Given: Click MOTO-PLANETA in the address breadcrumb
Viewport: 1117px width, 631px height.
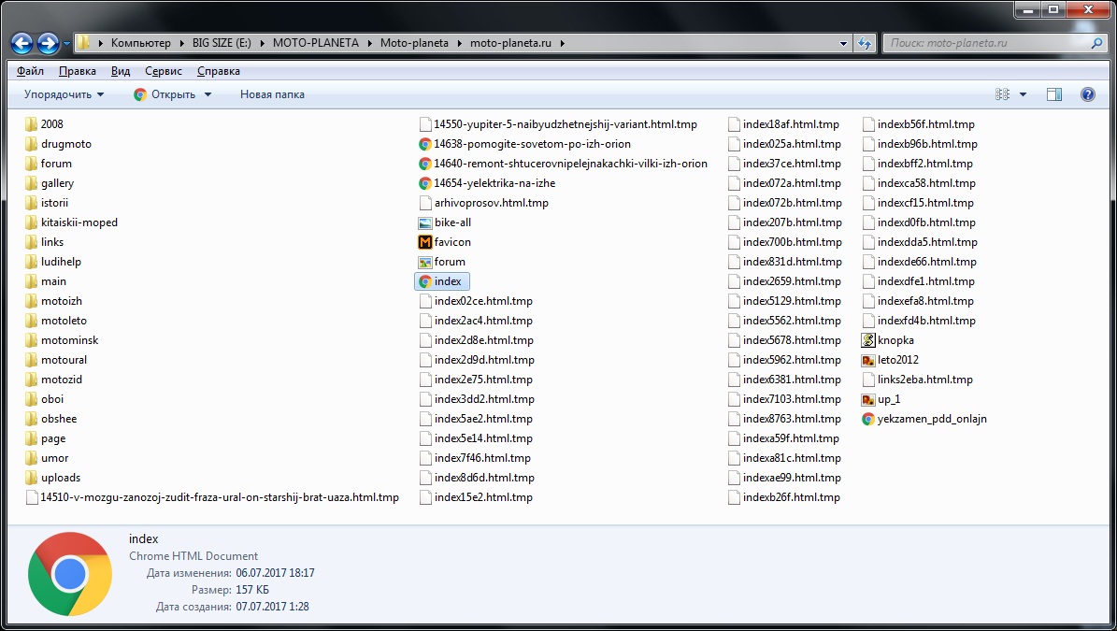Looking at the screenshot, I should 315,43.
